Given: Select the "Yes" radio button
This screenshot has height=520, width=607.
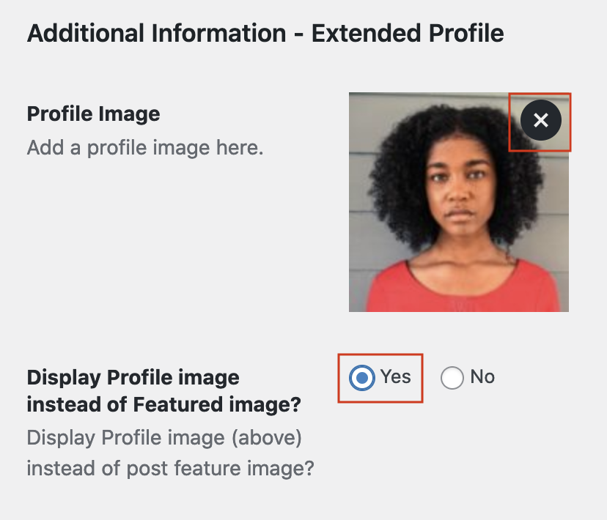Looking at the screenshot, I should pyautogui.click(x=361, y=378).
